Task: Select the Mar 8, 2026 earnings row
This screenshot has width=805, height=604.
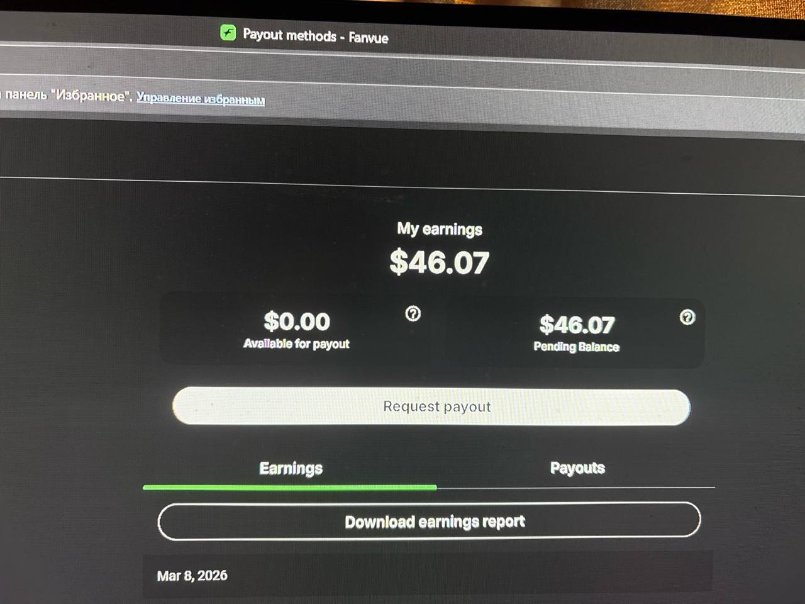Action: [x=428, y=576]
